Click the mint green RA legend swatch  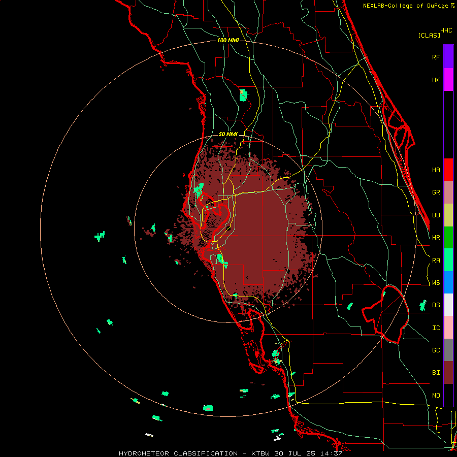[x=448, y=260]
